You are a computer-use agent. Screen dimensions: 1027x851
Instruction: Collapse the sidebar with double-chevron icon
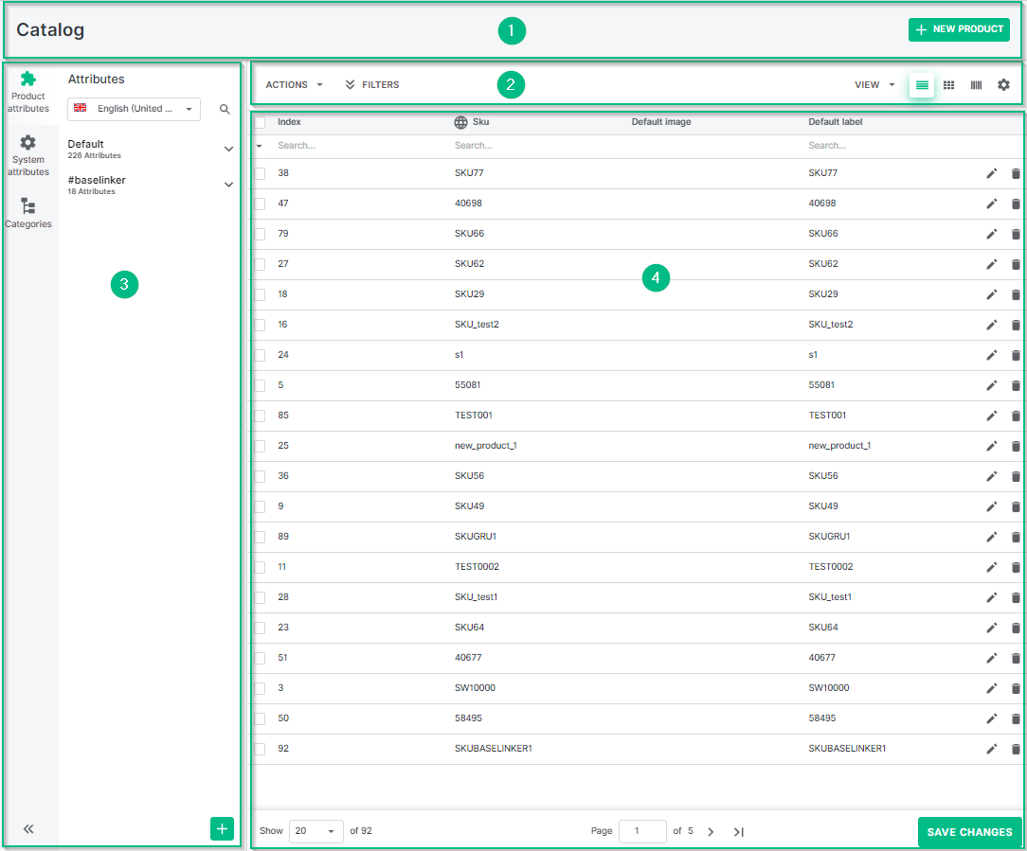28,829
